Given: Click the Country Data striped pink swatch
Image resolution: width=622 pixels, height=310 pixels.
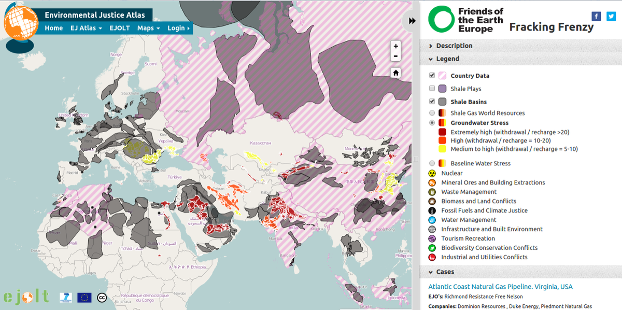Looking at the screenshot, I should (x=443, y=76).
